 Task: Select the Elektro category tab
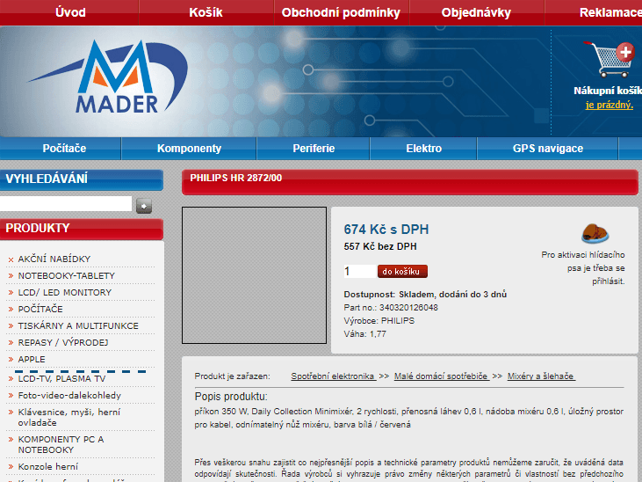(x=424, y=148)
